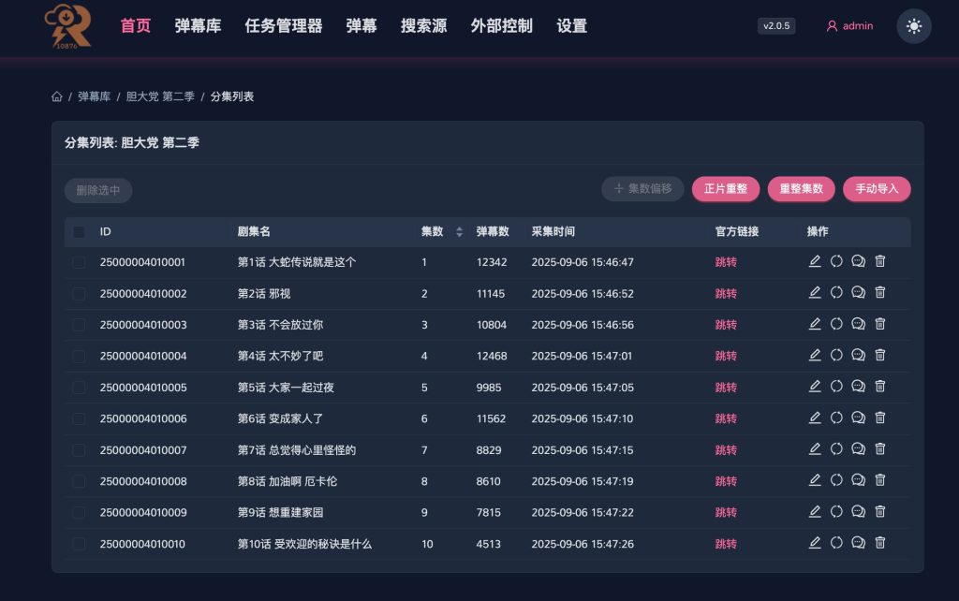The width and height of the screenshot is (959, 601).
Task: Follow 跳转 link for 第10话
Action: 726,544
